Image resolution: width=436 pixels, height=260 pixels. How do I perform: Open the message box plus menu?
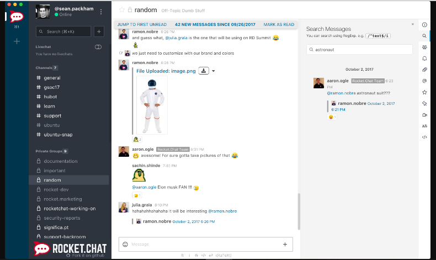click(x=285, y=245)
